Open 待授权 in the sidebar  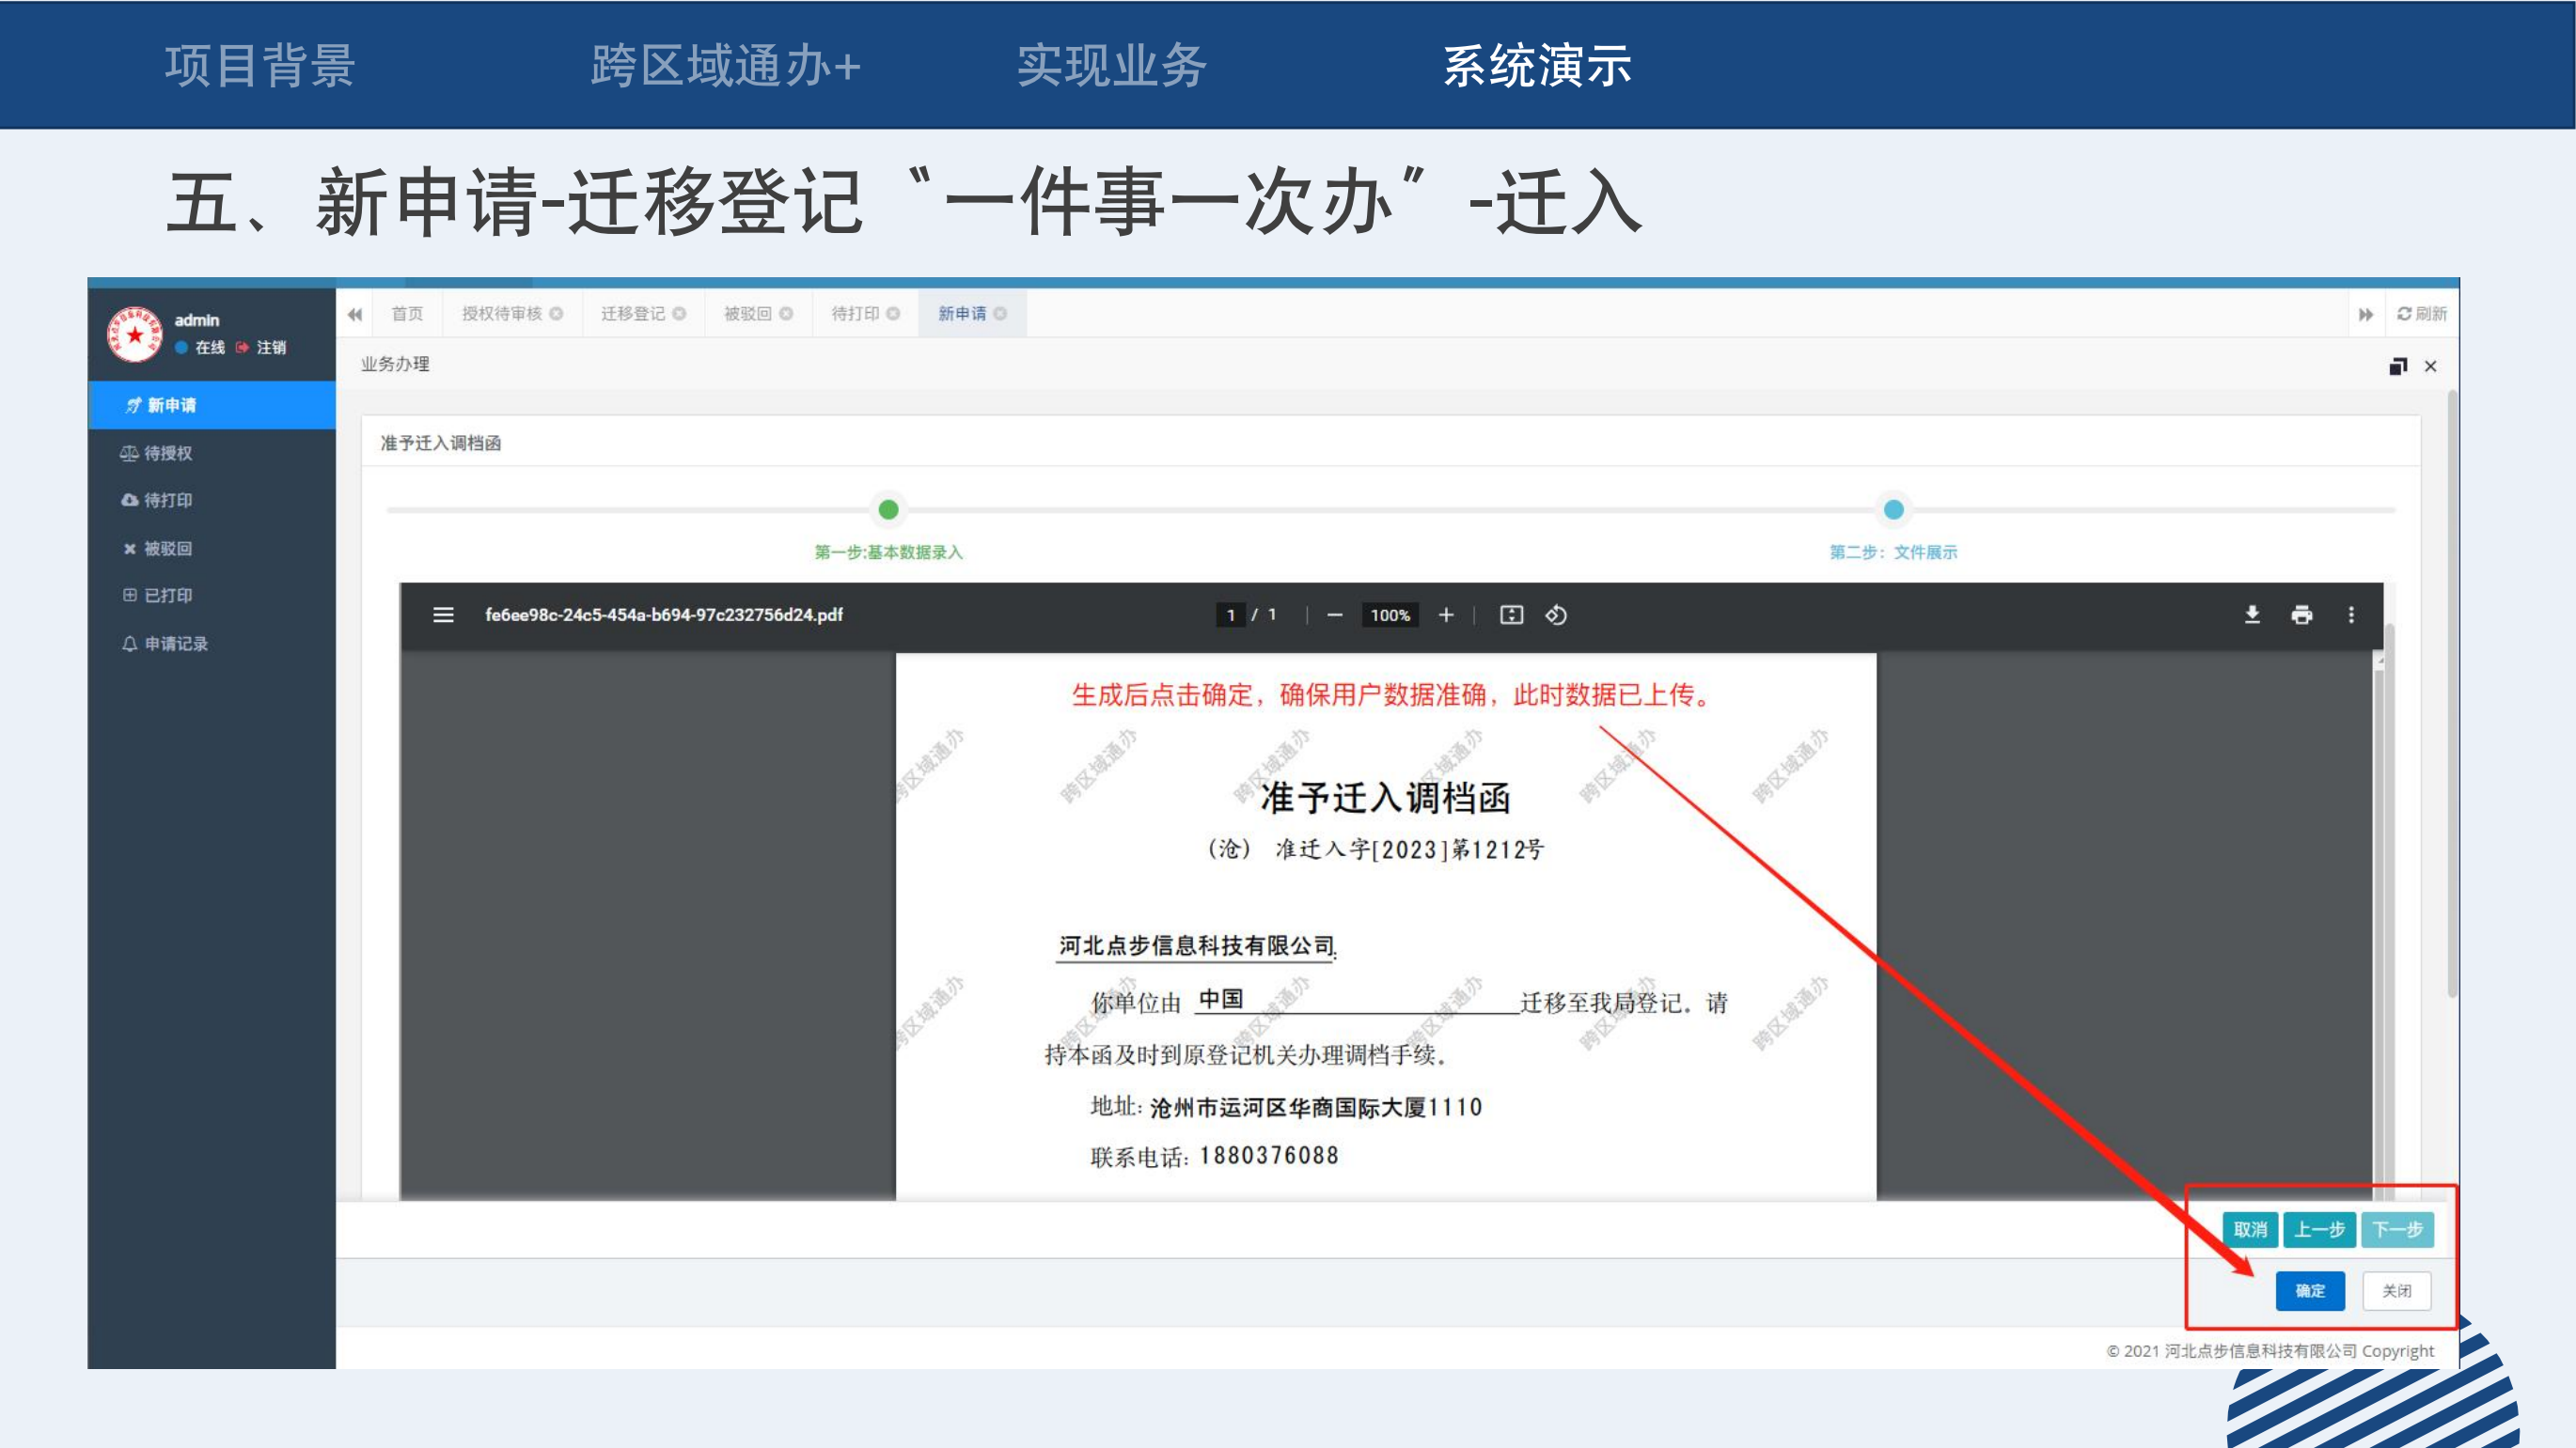pos(167,453)
